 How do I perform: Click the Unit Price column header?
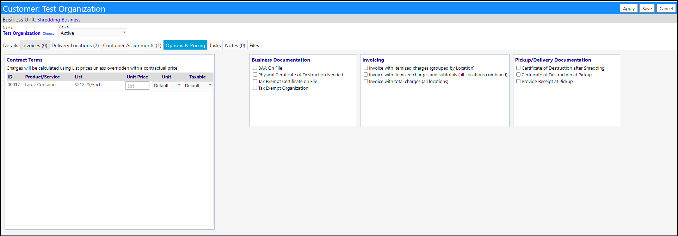[137, 77]
